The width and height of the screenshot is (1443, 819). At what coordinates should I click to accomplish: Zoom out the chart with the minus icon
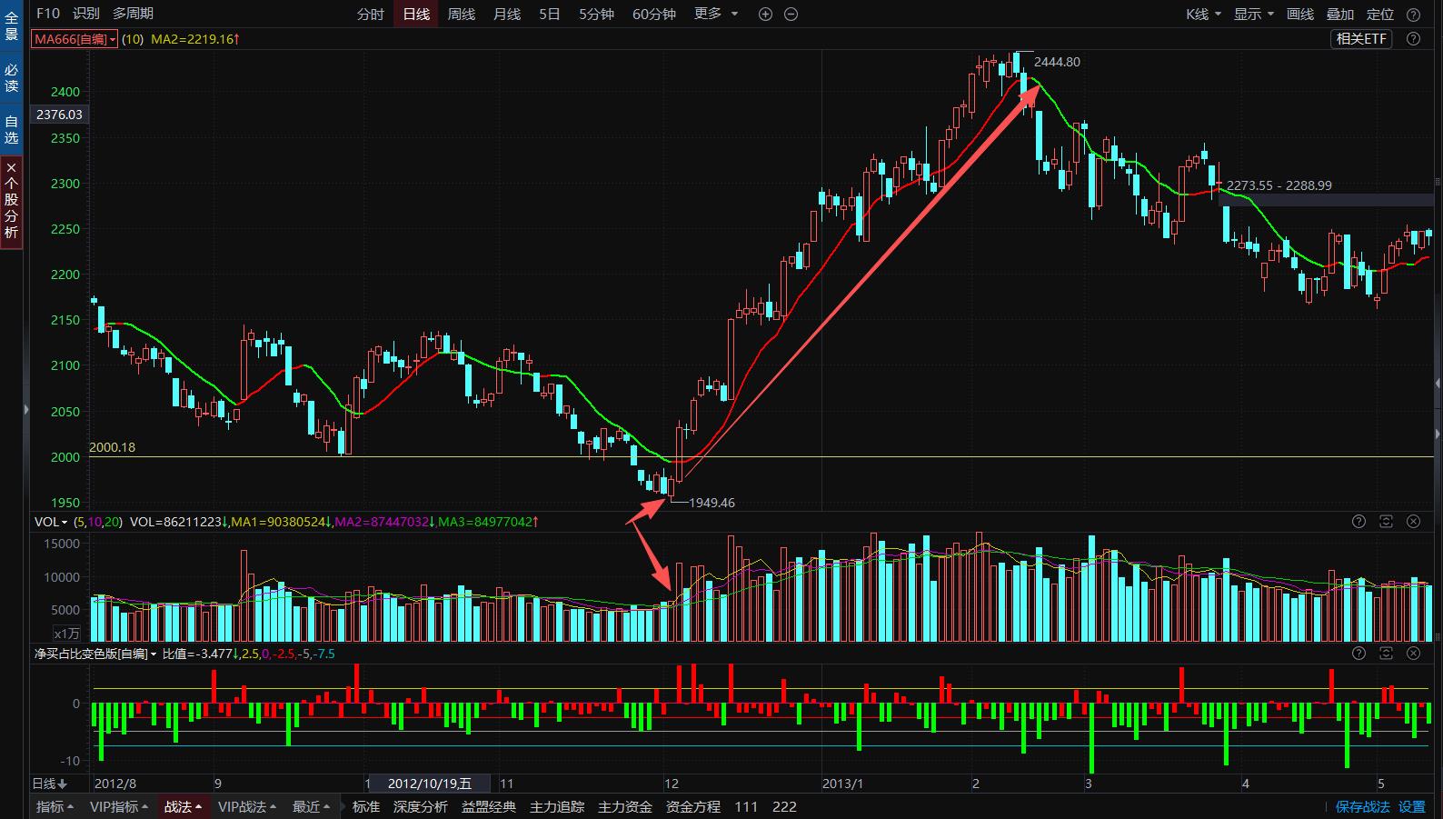(x=791, y=15)
